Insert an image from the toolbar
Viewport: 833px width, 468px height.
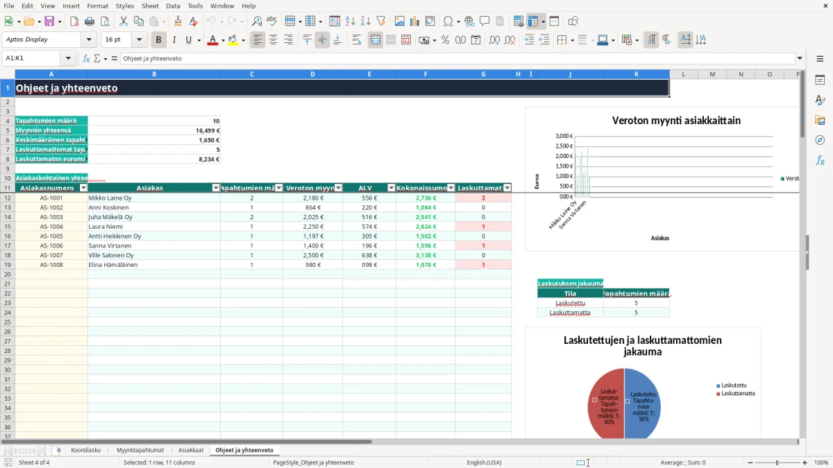pyautogui.click(x=400, y=21)
